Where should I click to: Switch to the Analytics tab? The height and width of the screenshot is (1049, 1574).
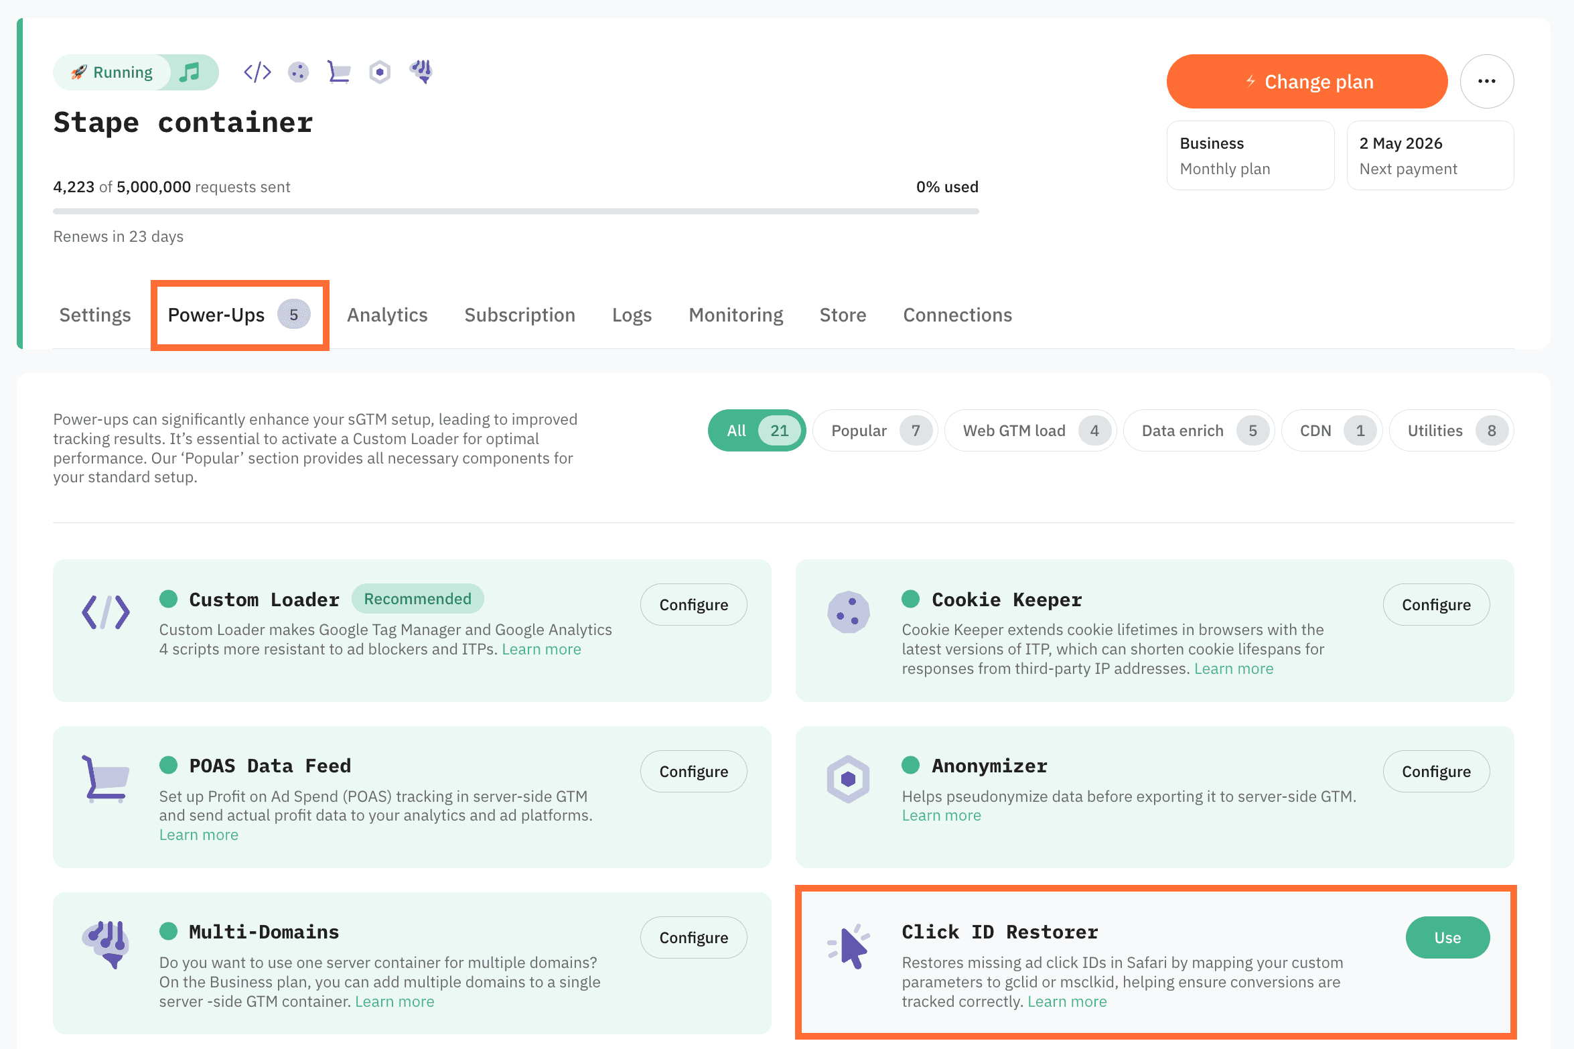387,315
